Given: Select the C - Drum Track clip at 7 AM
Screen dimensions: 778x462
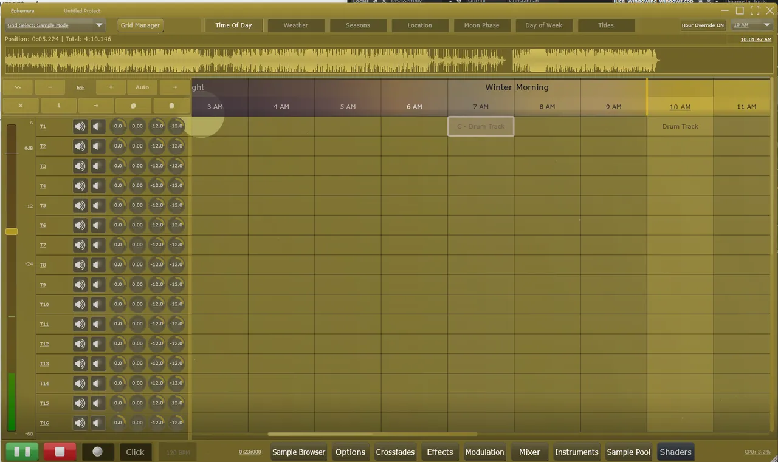Looking at the screenshot, I should point(481,126).
